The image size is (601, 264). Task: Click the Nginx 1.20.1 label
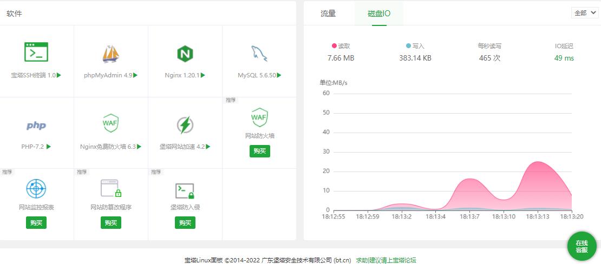tap(182, 76)
